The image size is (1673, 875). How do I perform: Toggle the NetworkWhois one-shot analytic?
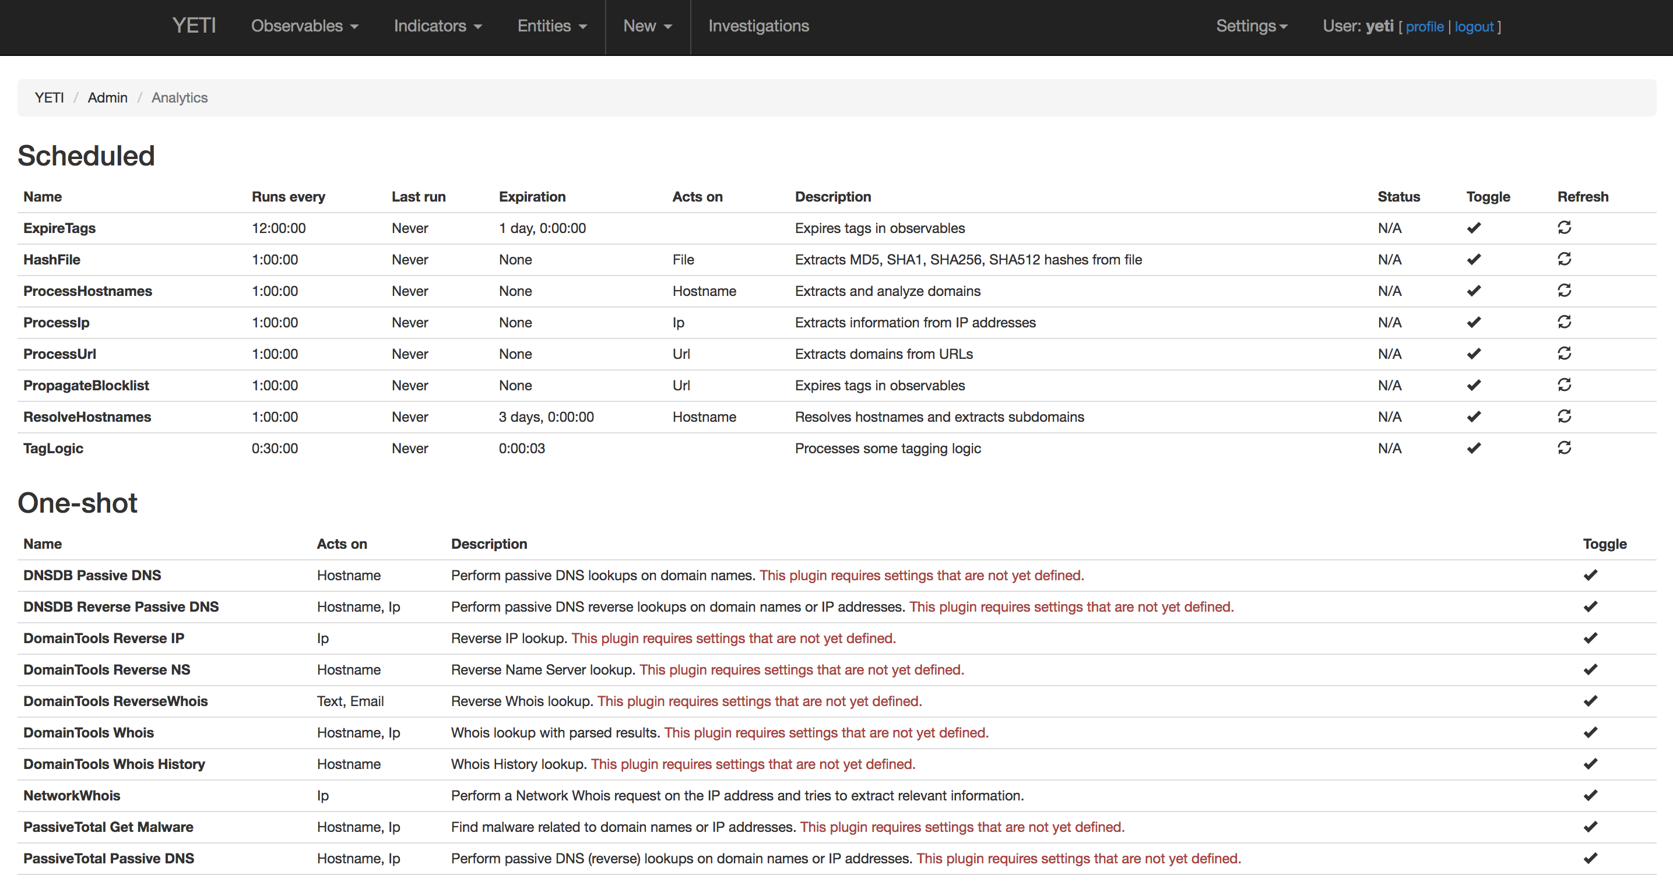pos(1590,795)
